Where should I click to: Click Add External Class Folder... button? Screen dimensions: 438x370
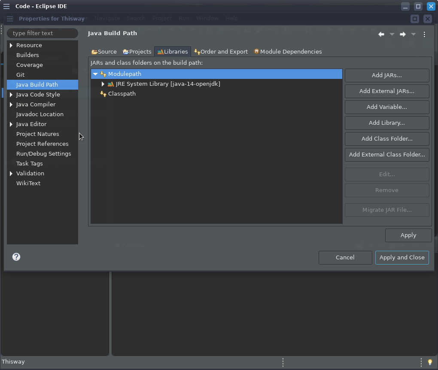[387, 154]
